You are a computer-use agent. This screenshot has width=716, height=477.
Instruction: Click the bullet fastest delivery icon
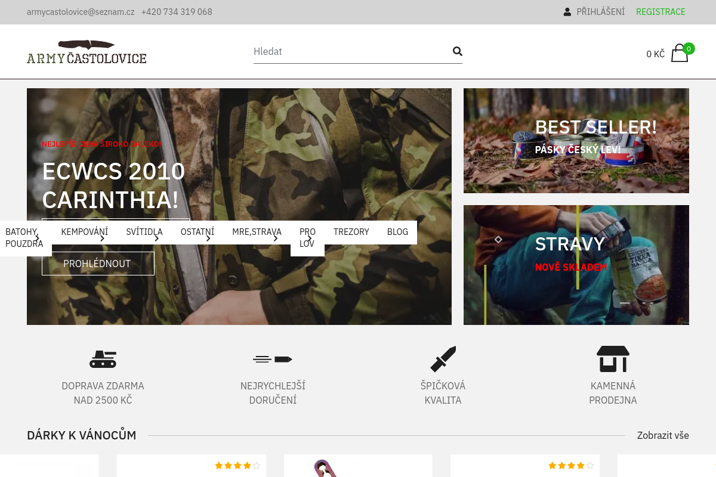pyautogui.click(x=273, y=359)
